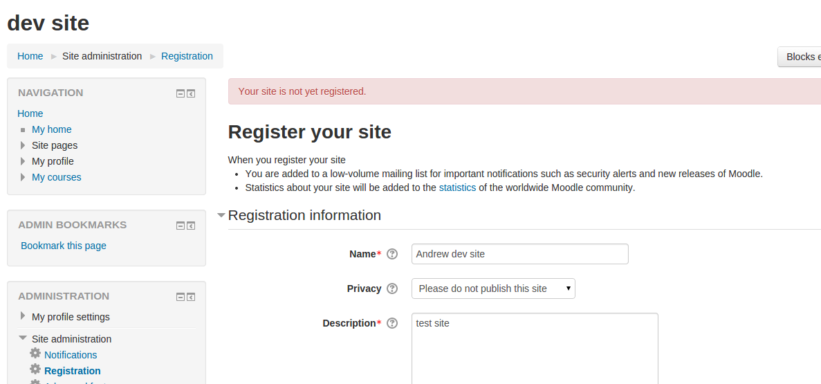This screenshot has width=821, height=384.
Task: Click Bookmark this page link
Action: 64,246
